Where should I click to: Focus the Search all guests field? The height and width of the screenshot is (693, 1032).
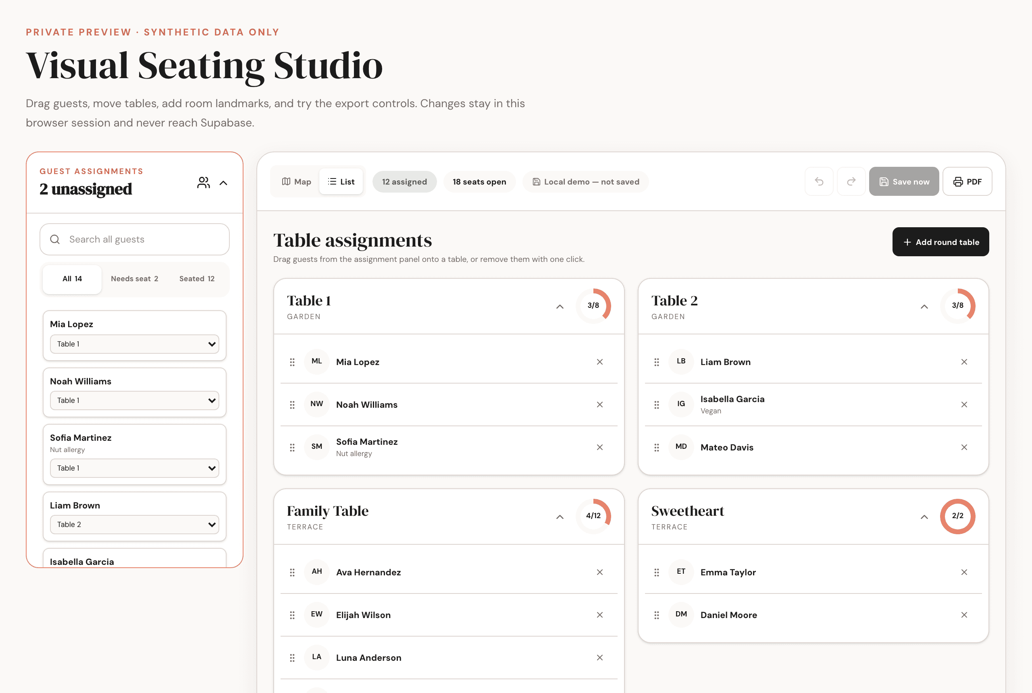(x=134, y=239)
